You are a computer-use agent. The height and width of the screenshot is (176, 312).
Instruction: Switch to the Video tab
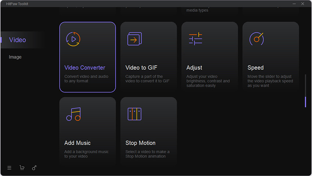[x=18, y=40]
